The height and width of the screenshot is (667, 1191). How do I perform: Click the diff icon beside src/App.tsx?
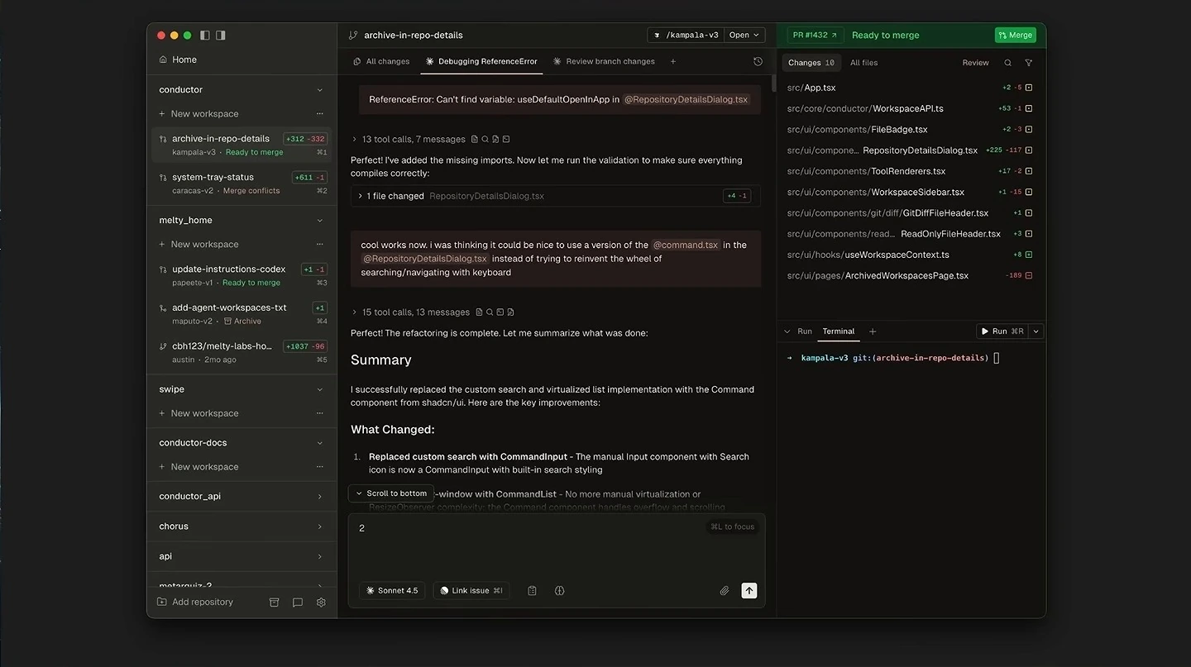1029,88
